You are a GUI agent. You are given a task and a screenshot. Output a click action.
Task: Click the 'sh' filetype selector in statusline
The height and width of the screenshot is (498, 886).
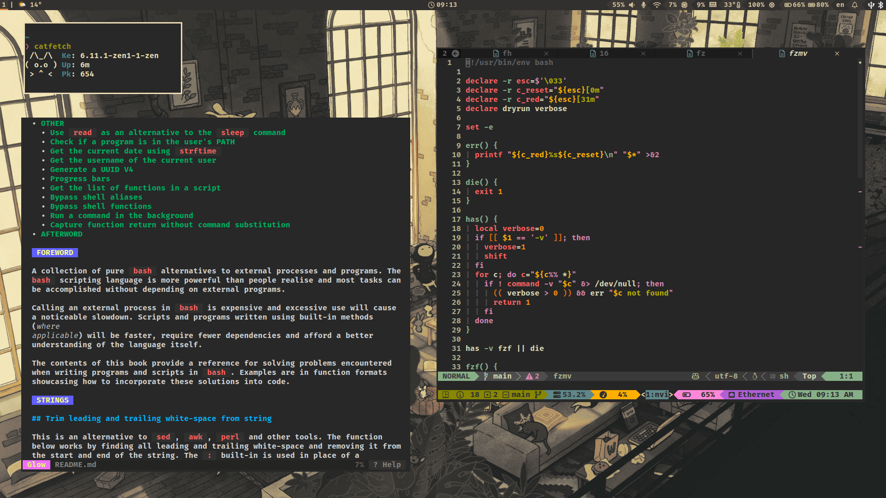784,376
